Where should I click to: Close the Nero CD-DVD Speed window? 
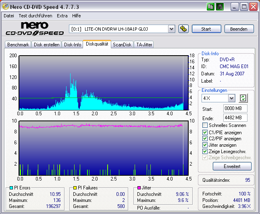[x=254, y=7]
